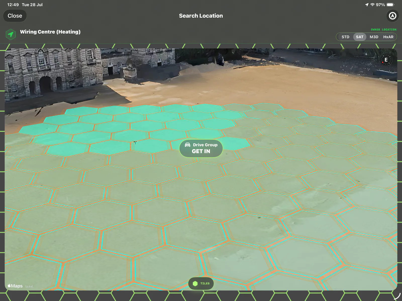The width and height of the screenshot is (402, 301).
Task: Tap the map compass showing E
Action: coord(386,60)
